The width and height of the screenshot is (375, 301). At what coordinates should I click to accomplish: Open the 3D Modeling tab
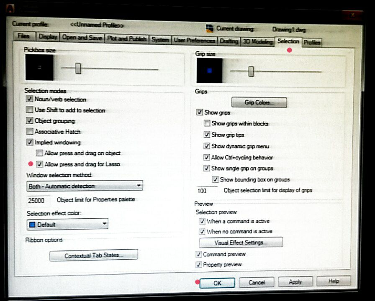click(x=257, y=42)
